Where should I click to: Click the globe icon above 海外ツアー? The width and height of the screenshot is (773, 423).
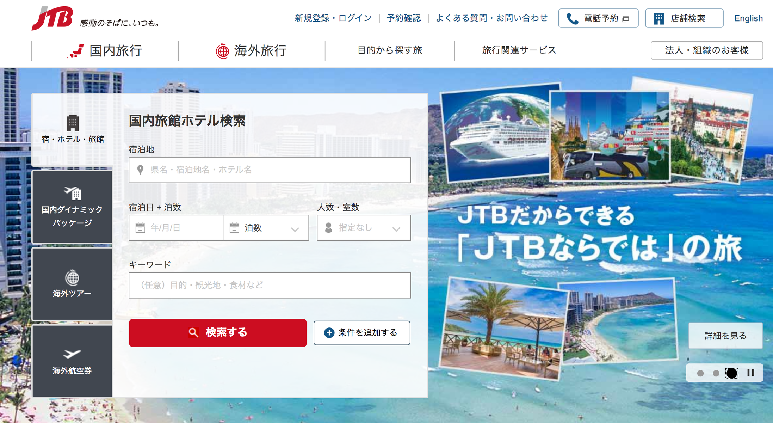coord(72,277)
